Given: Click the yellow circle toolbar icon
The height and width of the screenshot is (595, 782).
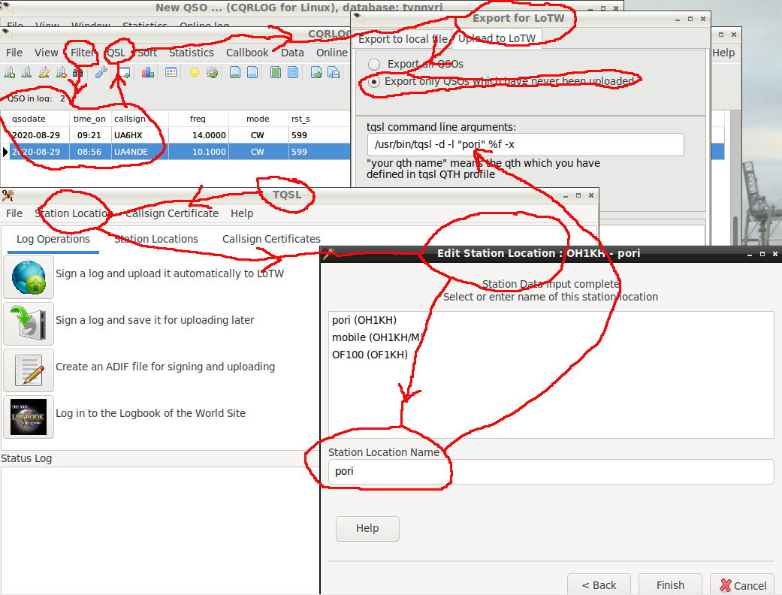Looking at the screenshot, I should [195, 73].
